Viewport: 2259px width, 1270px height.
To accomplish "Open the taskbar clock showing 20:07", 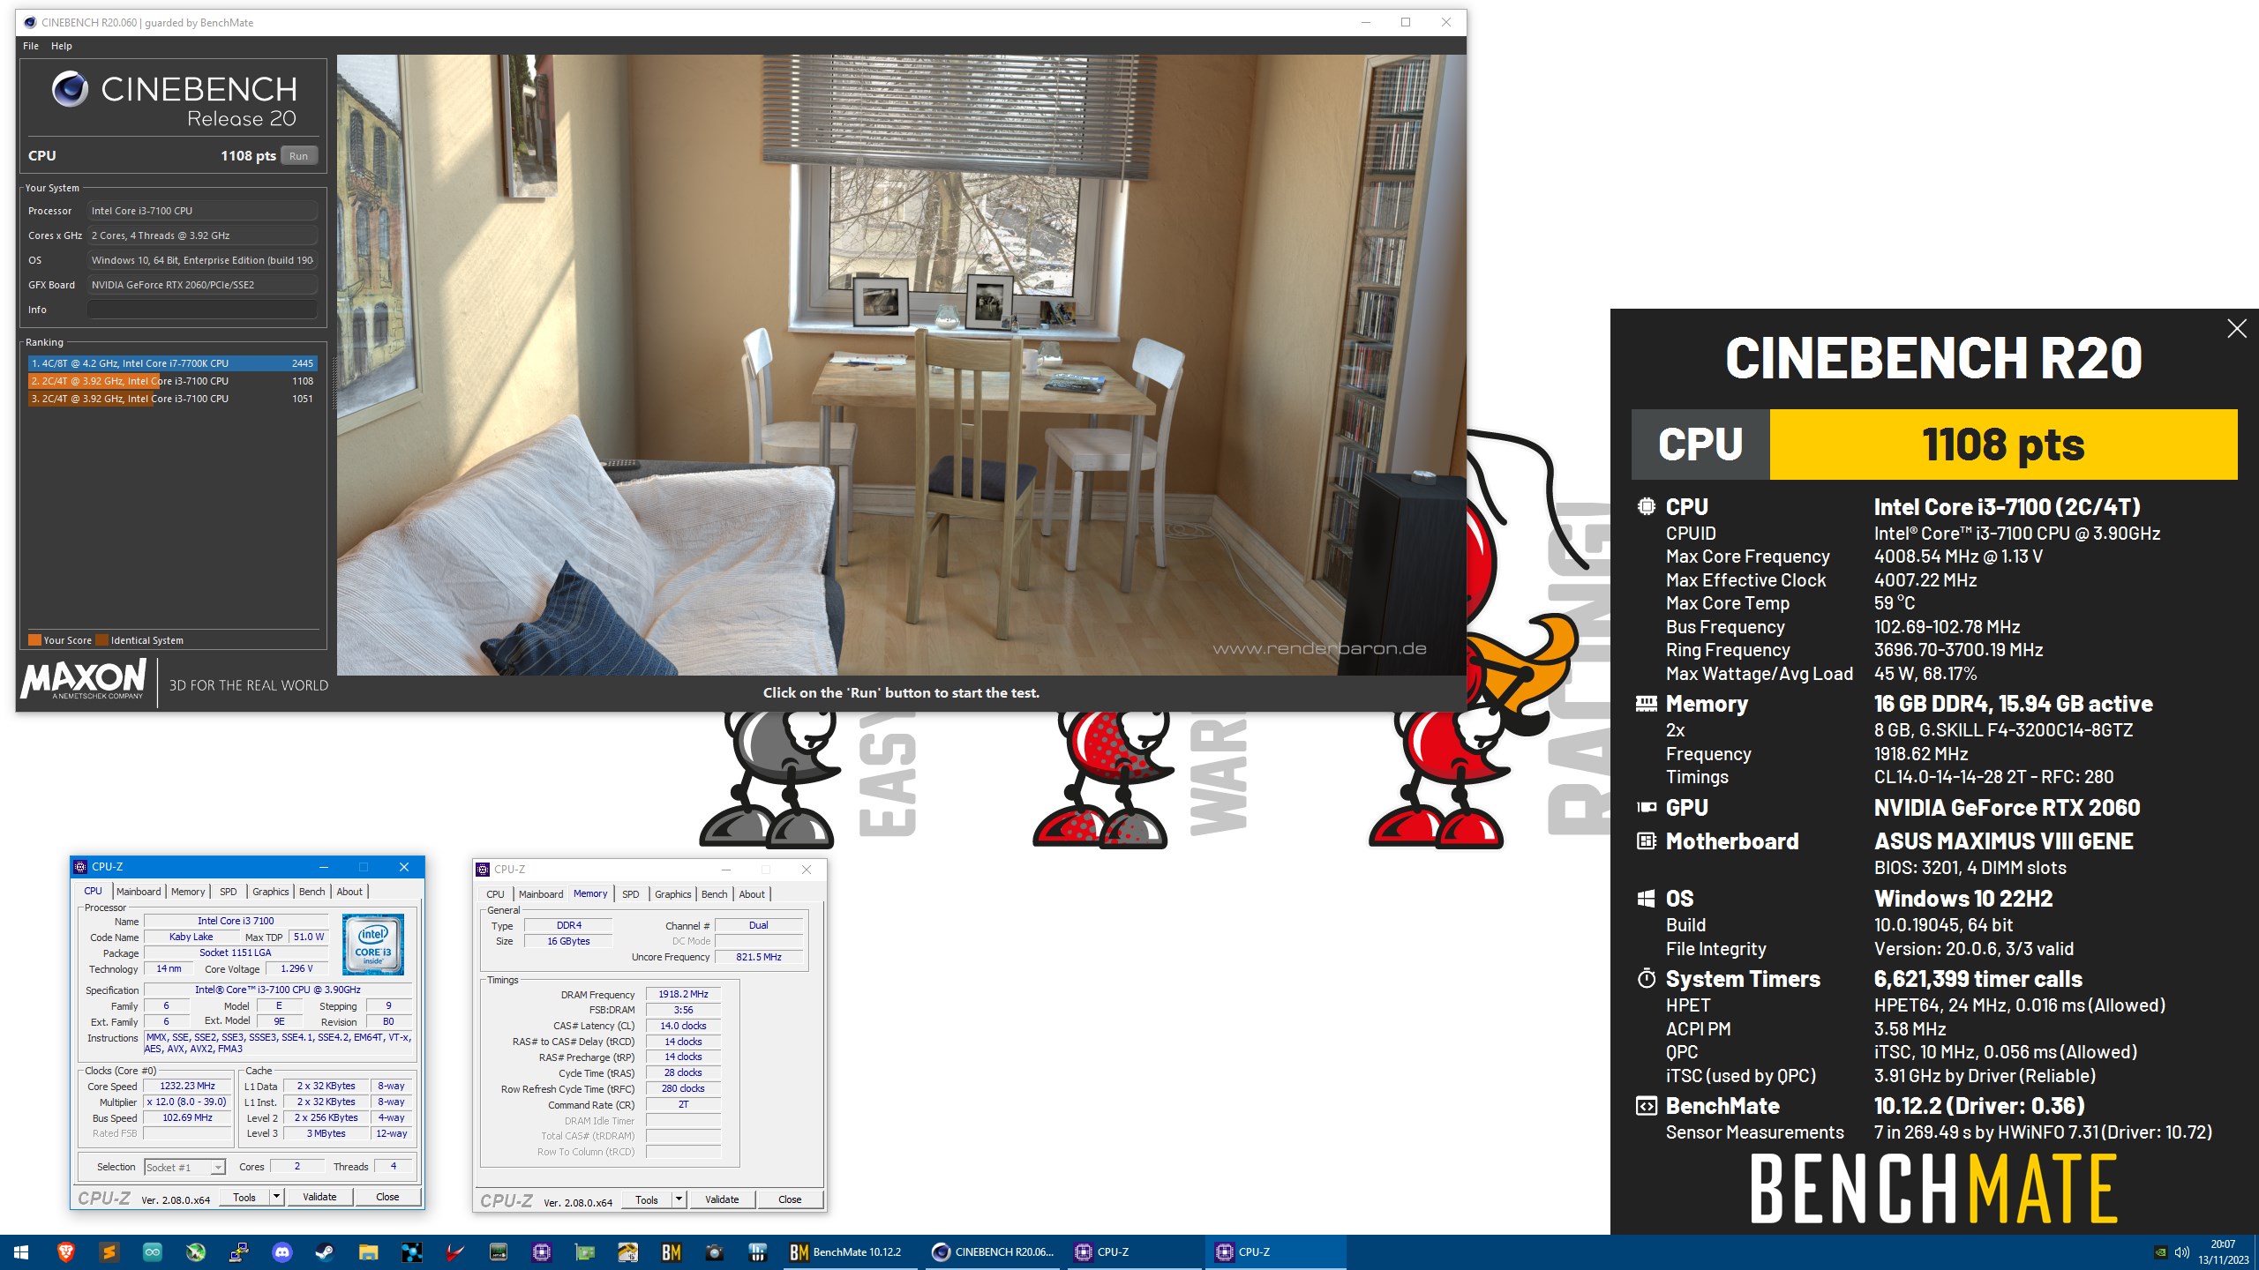I will pos(2222,1252).
